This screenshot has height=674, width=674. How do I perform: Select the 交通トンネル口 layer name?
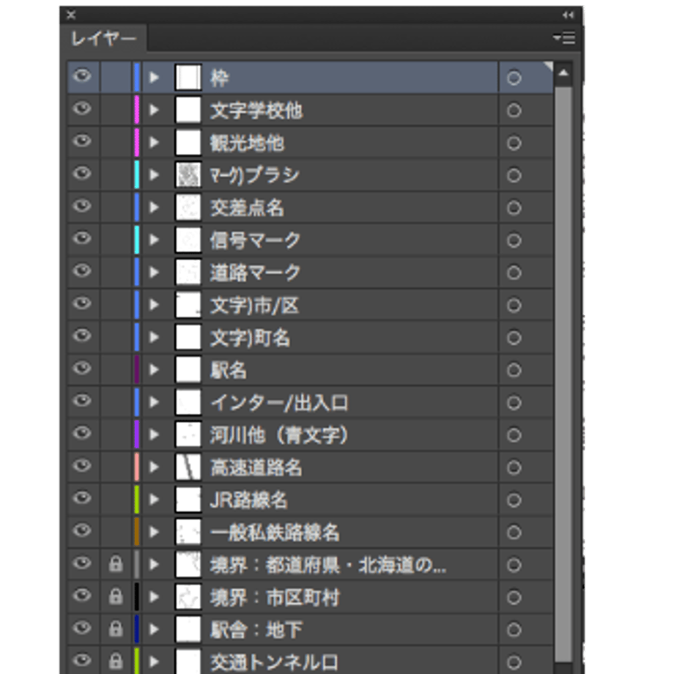tap(274, 662)
